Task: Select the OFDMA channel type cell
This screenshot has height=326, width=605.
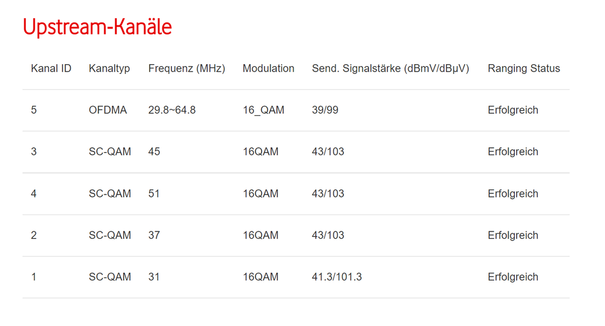Action: 108,110
